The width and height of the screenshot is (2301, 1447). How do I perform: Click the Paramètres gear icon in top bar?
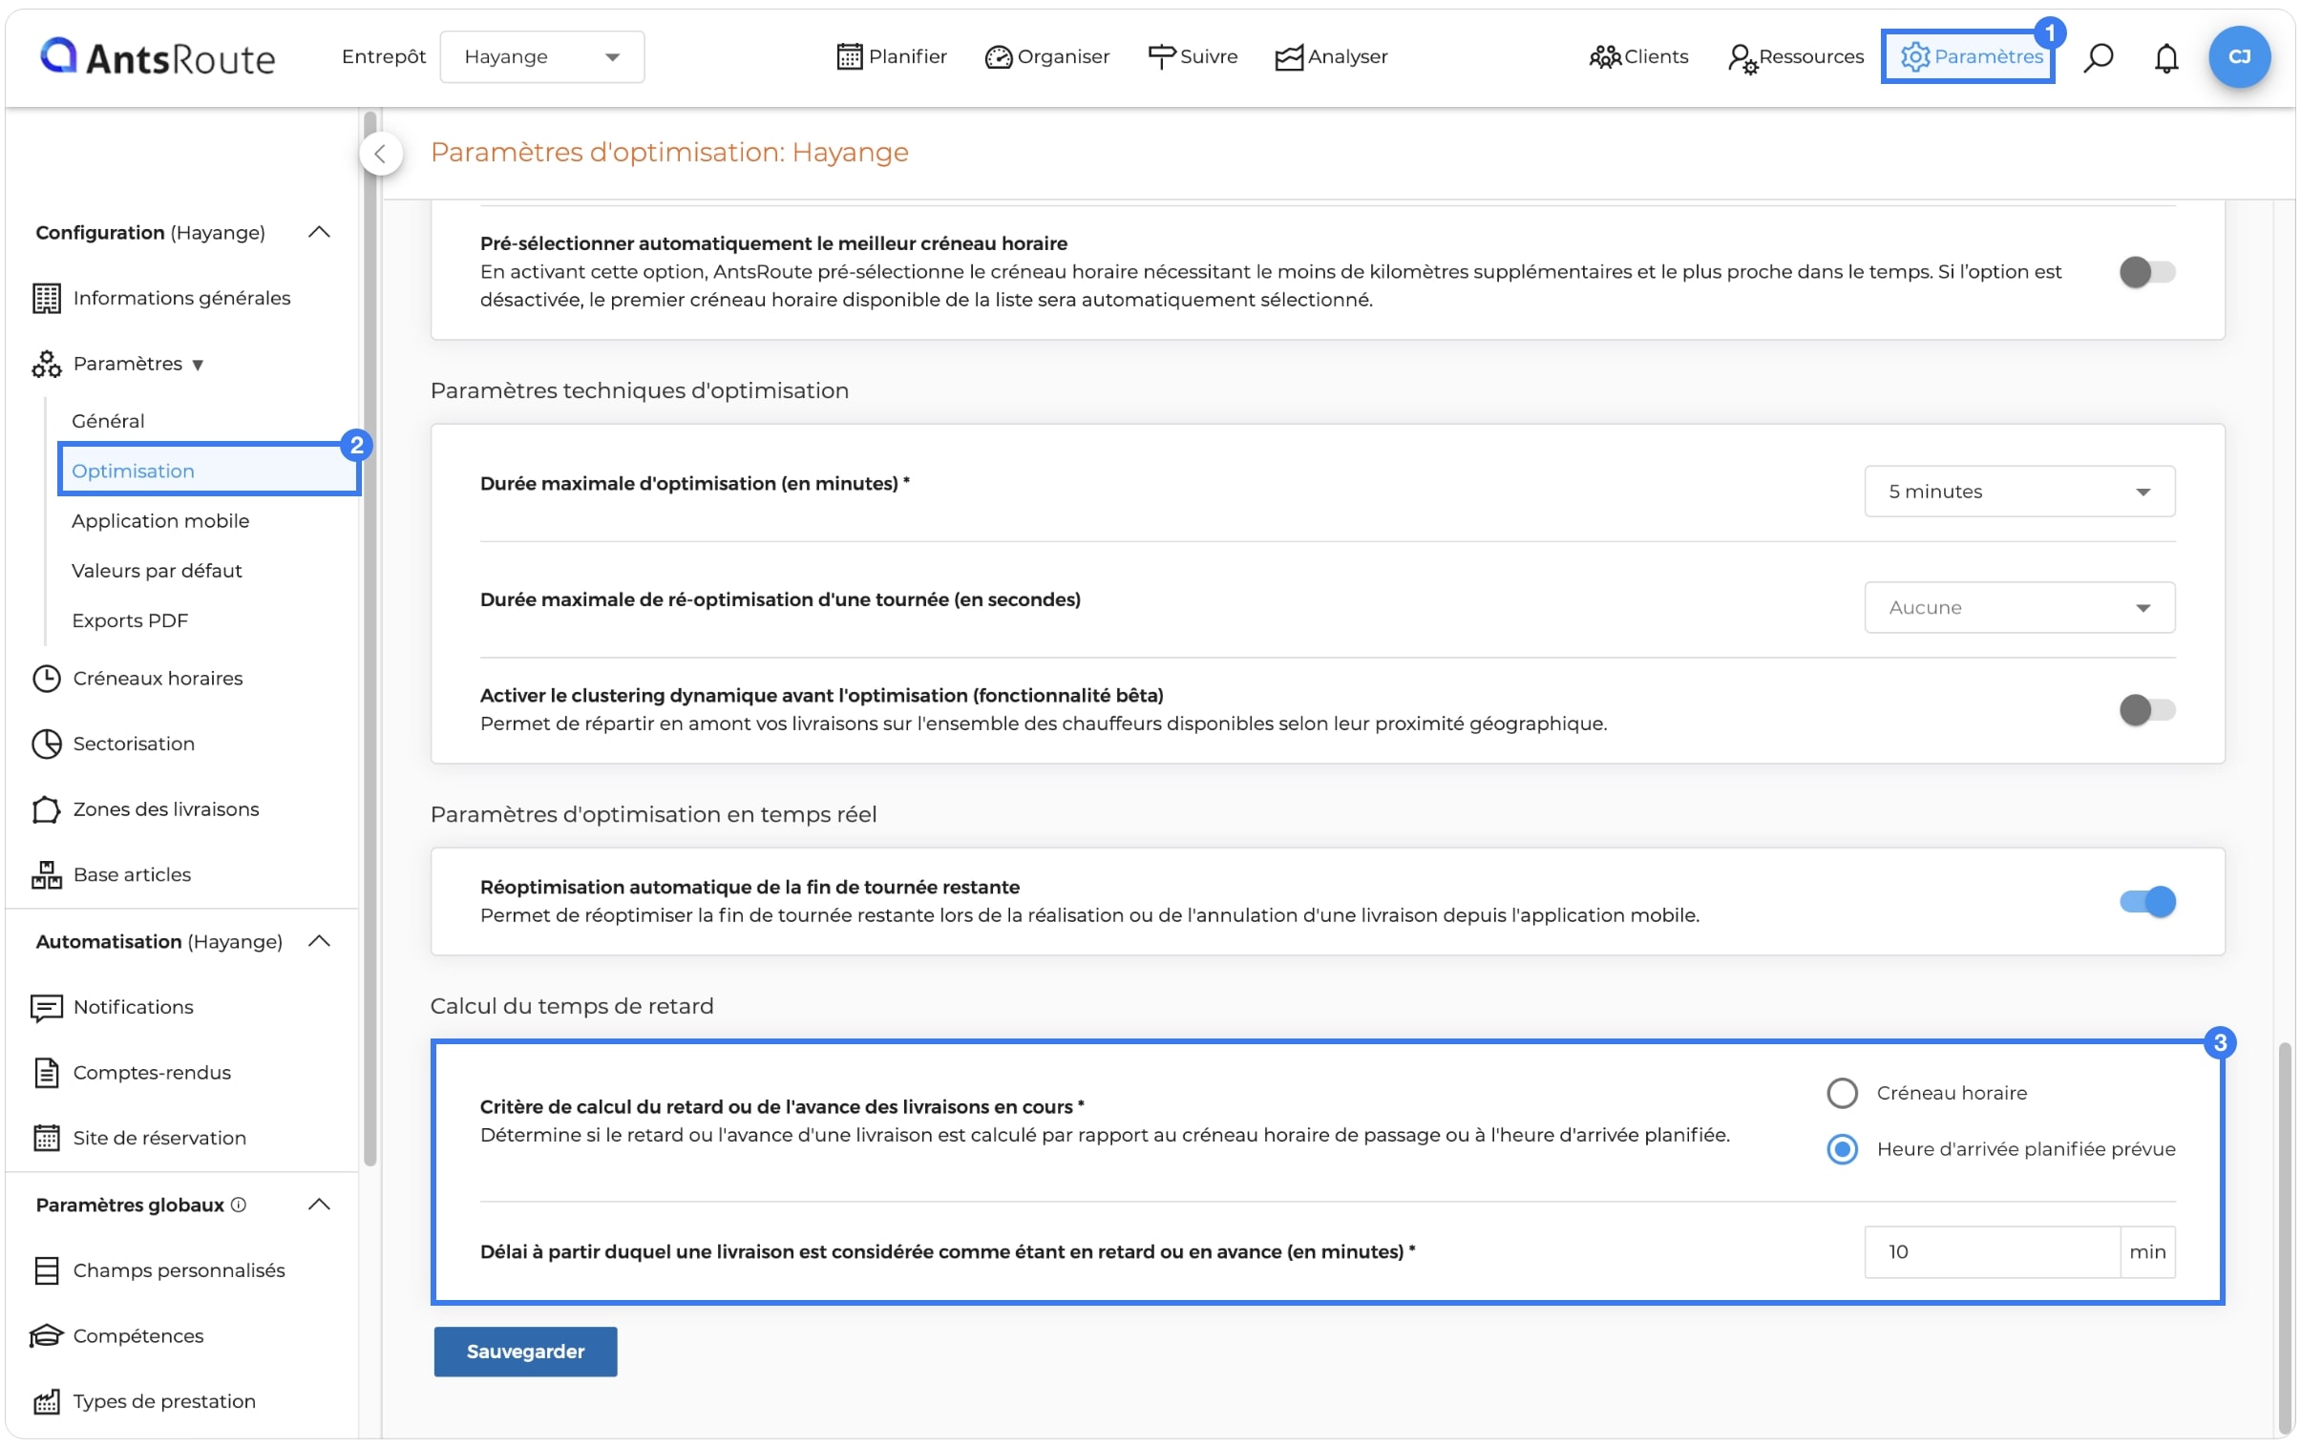click(x=1915, y=57)
